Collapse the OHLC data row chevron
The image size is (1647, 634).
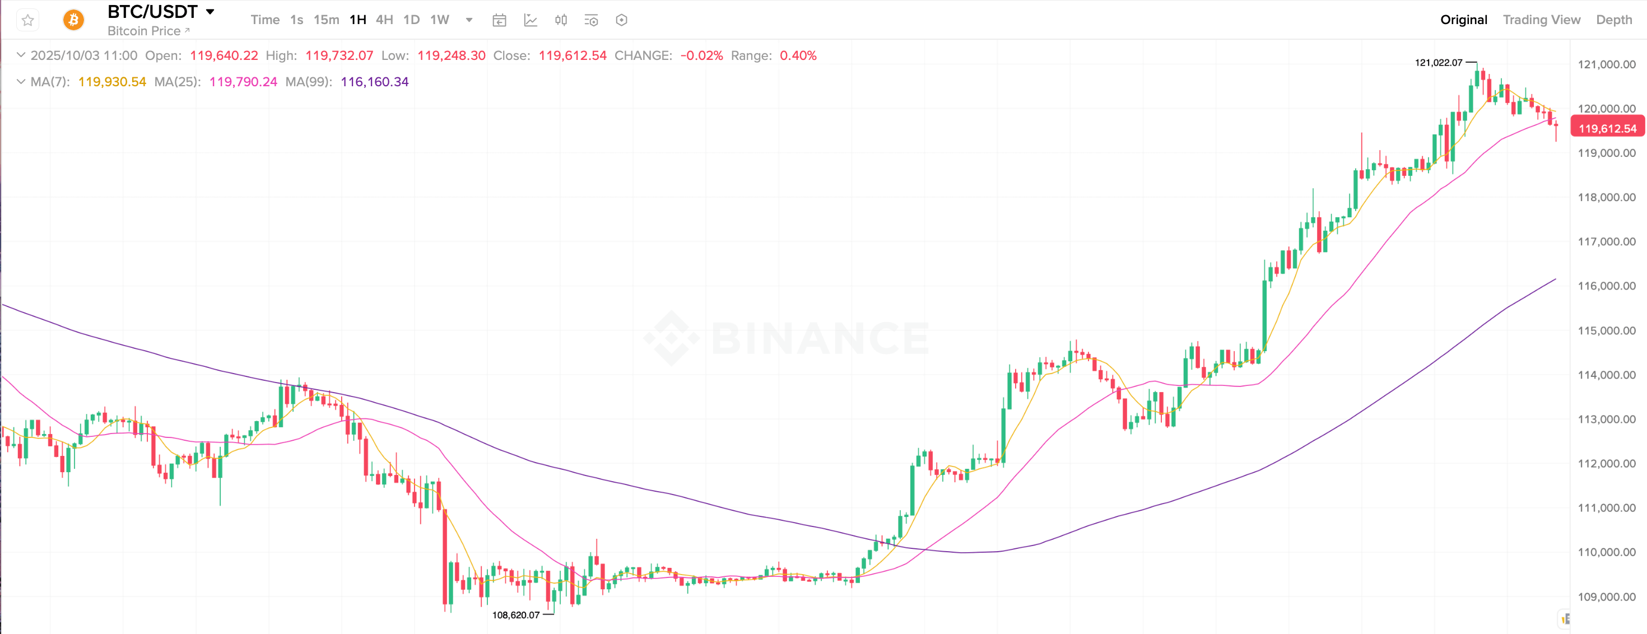coord(21,55)
